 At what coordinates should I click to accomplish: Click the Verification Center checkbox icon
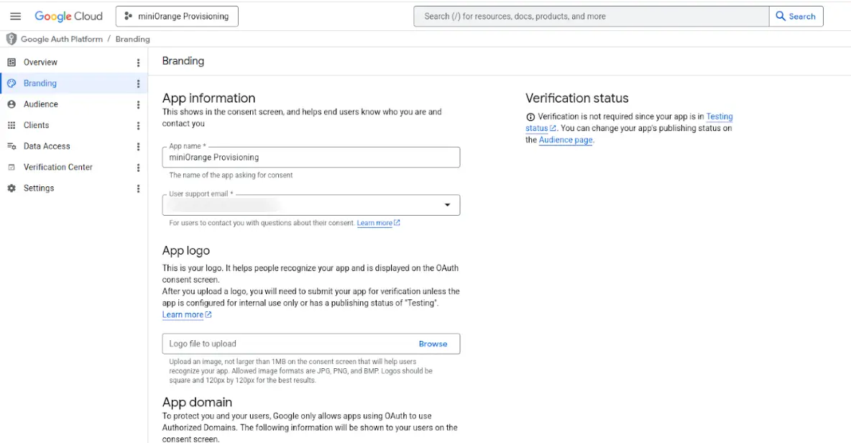point(11,168)
